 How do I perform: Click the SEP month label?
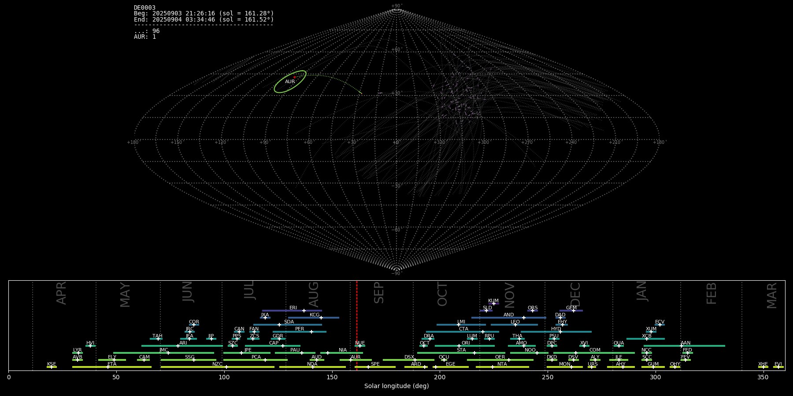pos(379,293)
